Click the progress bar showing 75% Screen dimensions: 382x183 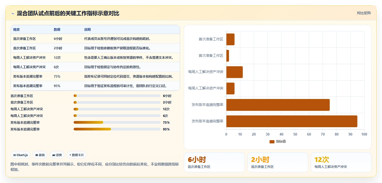point(117,123)
